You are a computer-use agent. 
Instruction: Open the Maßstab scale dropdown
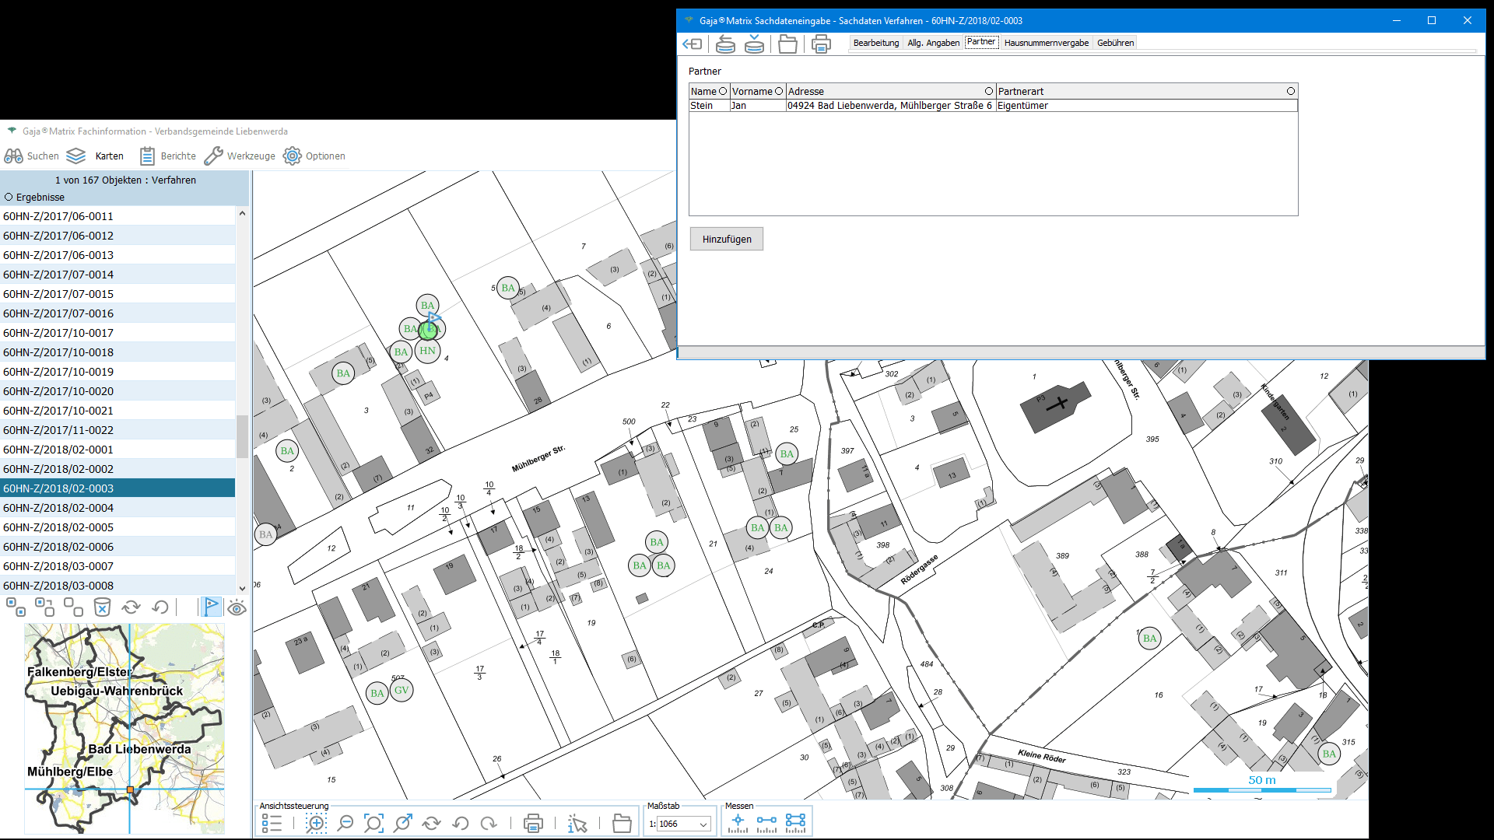(703, 824)
